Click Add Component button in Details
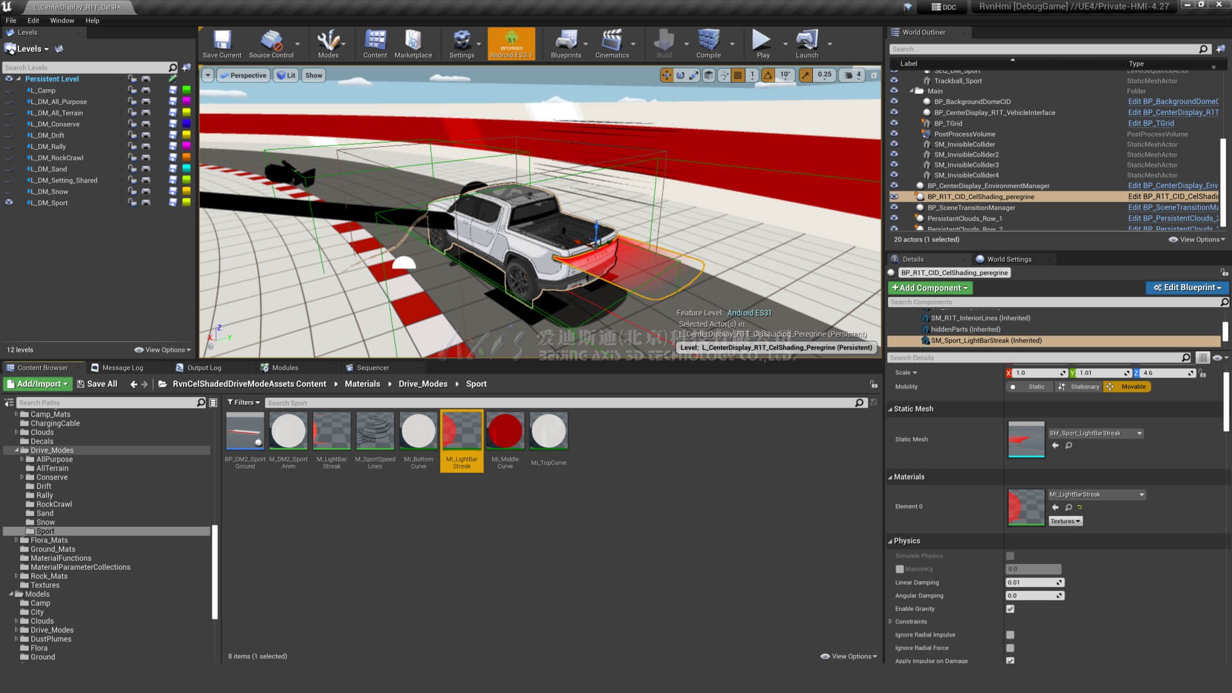The image size is (1232, 693). (929, 287)
